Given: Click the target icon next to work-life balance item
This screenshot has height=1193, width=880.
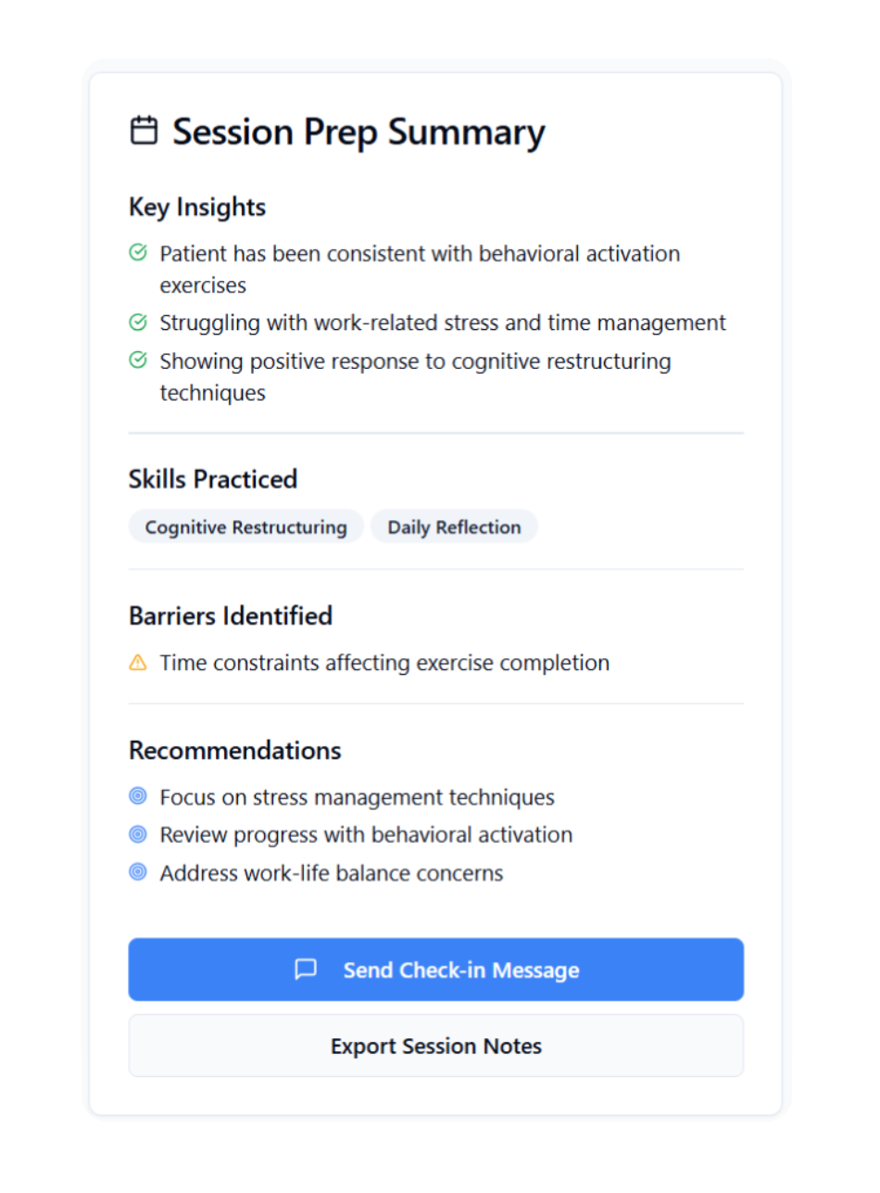Looking at the screenshot, I should coord(138,871).
